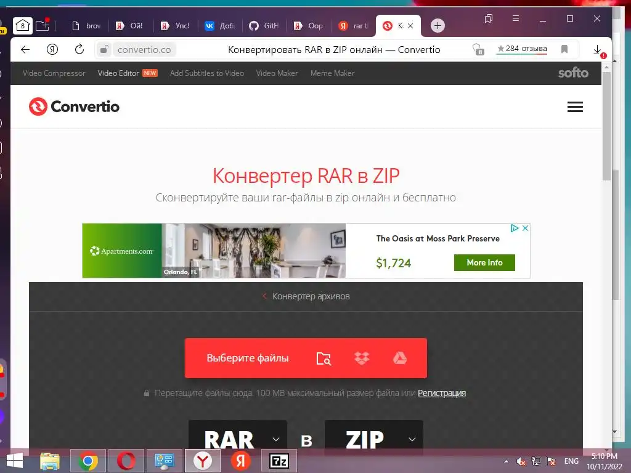The height and width of the screenshot is (473, 631).
Task: Click the Yandex home circle icon
Action: click(x=52, y=49)
